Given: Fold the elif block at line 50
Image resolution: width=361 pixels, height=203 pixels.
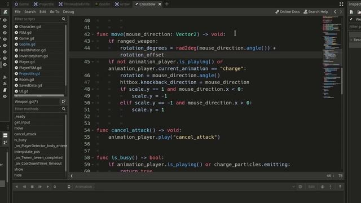Looking at the screenshot, I should tap(93, 103).
